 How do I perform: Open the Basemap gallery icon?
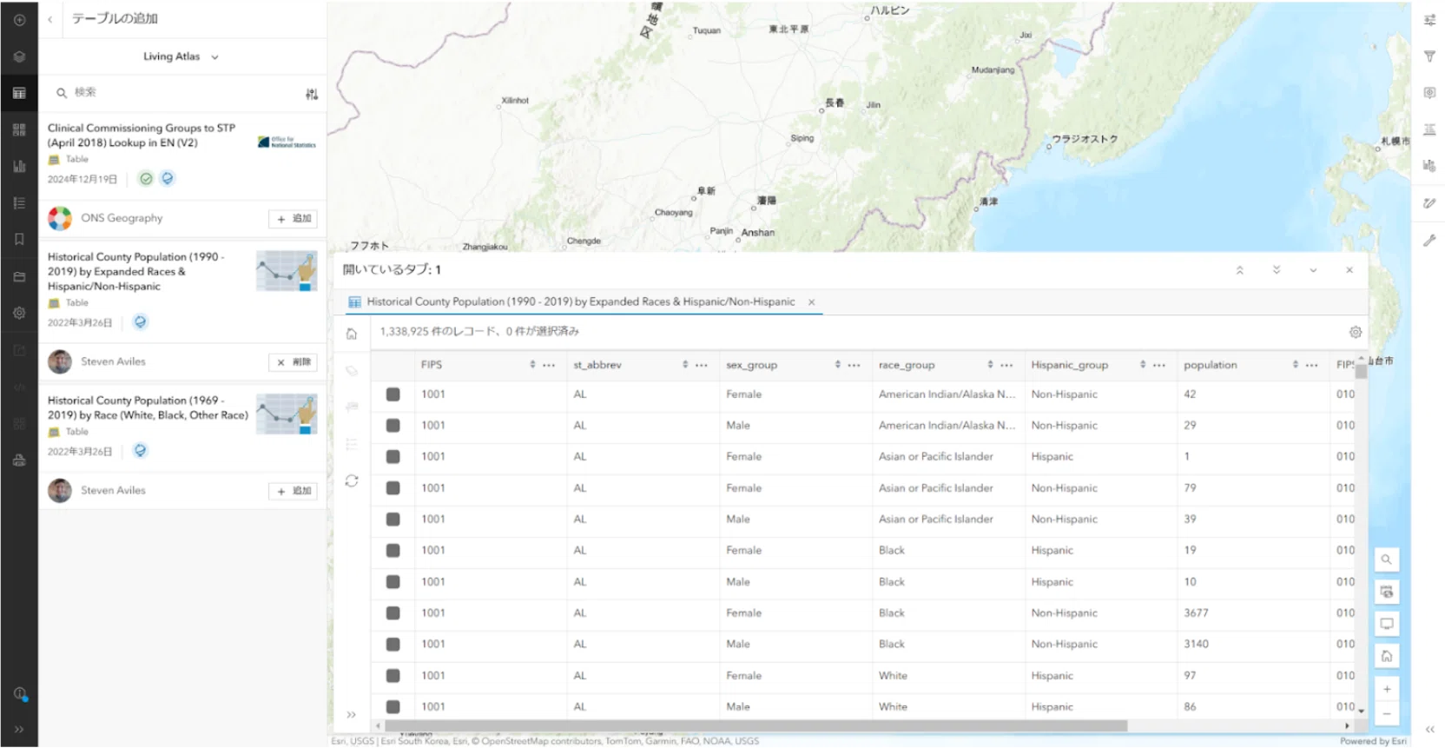19,129
